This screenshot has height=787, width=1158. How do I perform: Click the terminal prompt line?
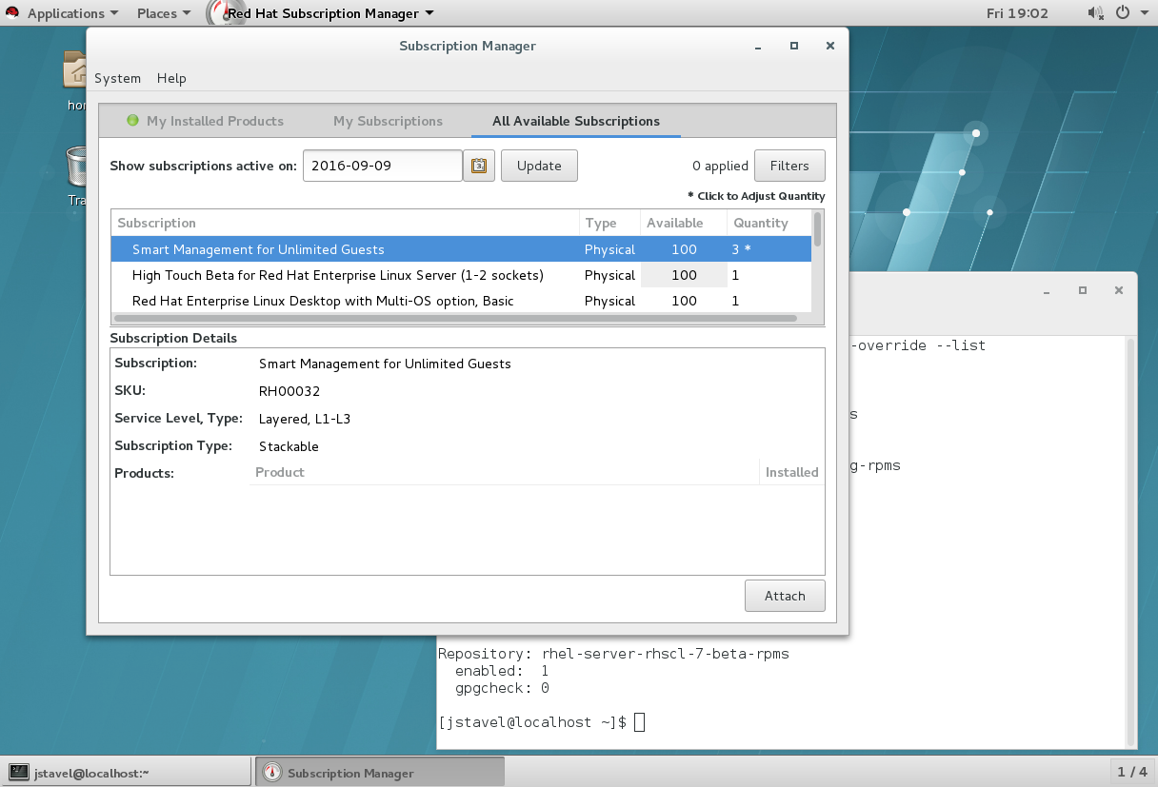click(541, 722)
